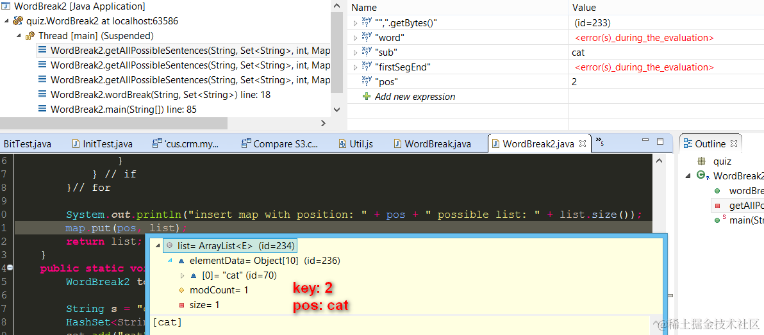Click the green plus icon for new expression
Image resolution: width=764 pixels, height=335 pixels.
pos(367,97)
